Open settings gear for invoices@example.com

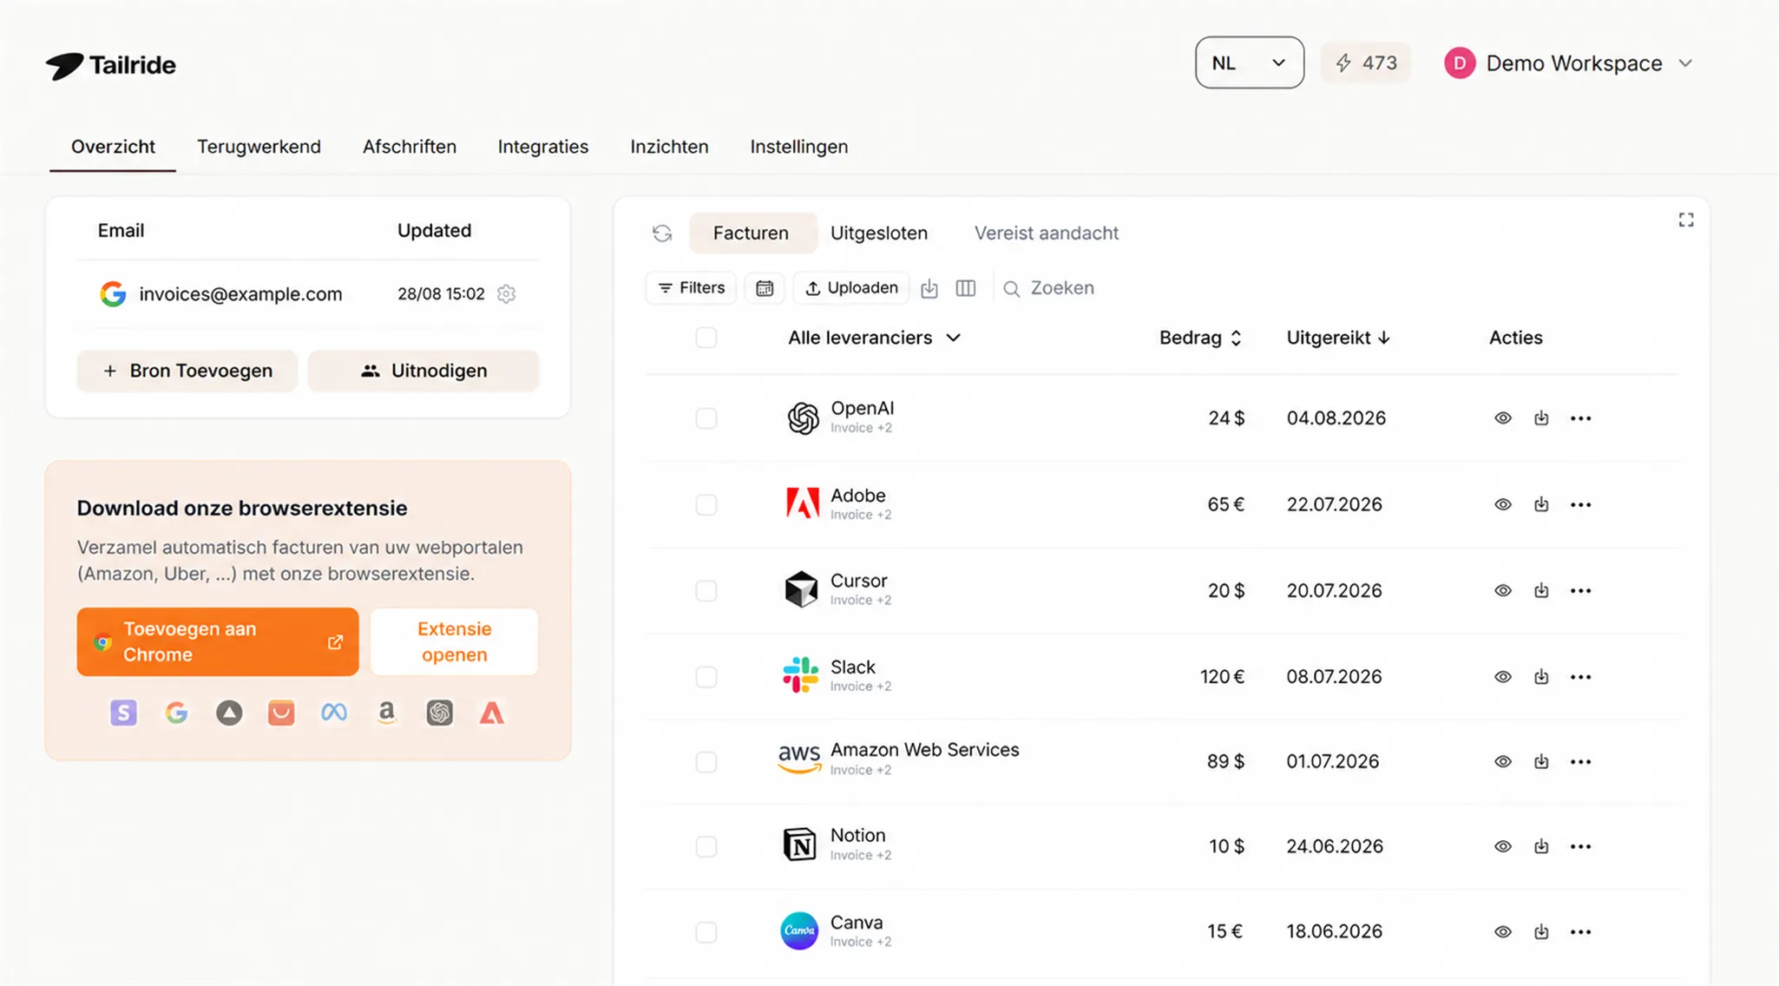(x=507, y=294)
